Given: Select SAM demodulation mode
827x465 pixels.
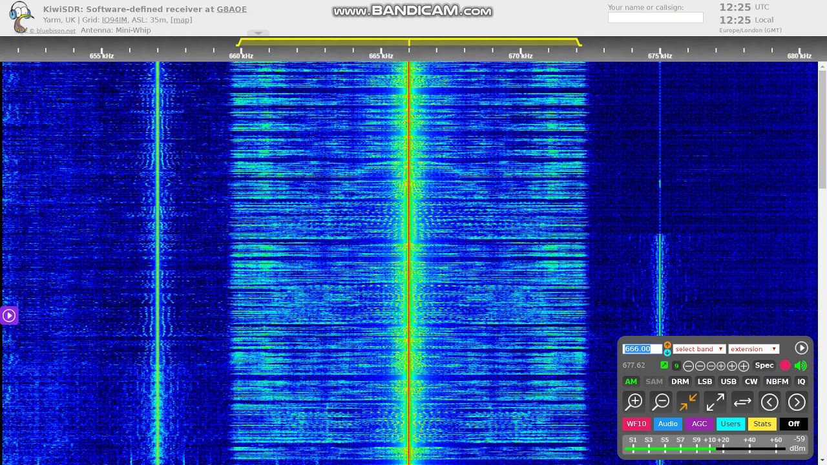Looking at the screenshot, I should (x=654, y=382).
